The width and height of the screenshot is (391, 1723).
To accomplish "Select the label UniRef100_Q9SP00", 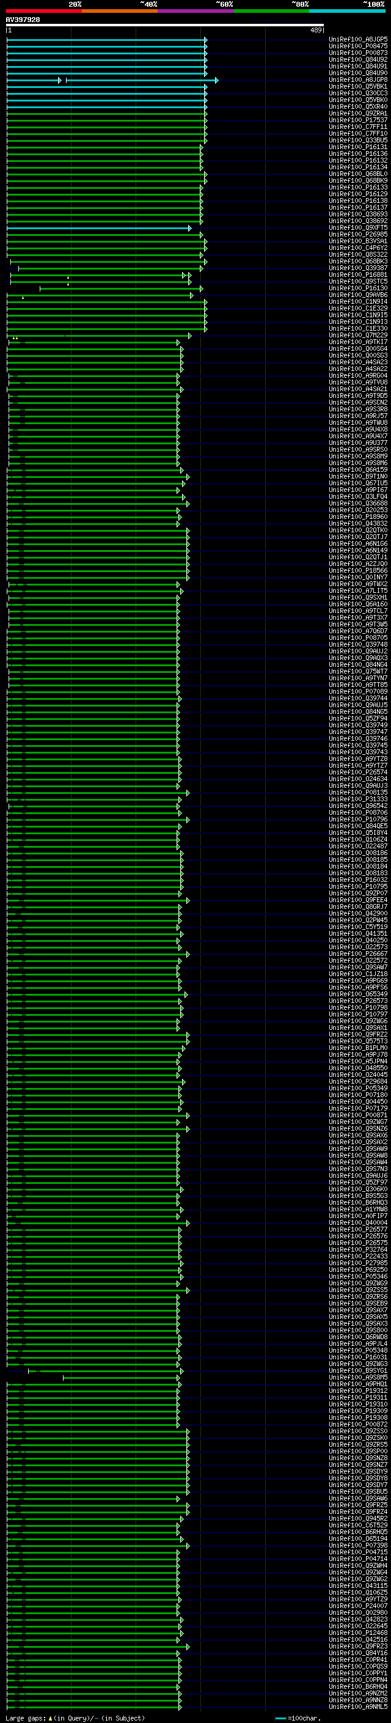I will click(x=358, y=1451).
